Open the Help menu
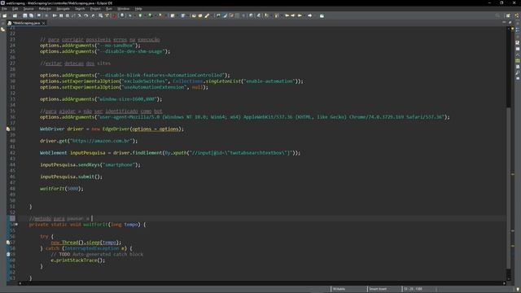This screenshot has height=293, width=521. 138,9
